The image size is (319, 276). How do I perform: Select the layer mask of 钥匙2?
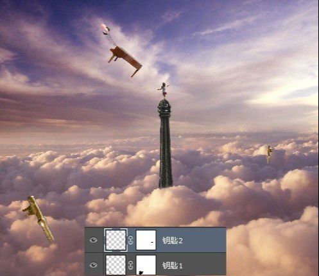click(146, 240)
